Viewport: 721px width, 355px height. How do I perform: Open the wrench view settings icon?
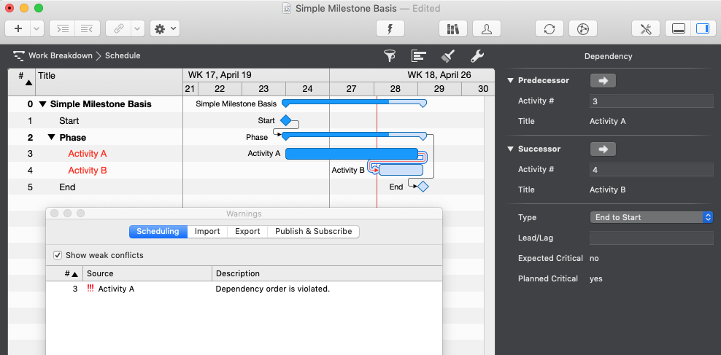pos(477,56)
